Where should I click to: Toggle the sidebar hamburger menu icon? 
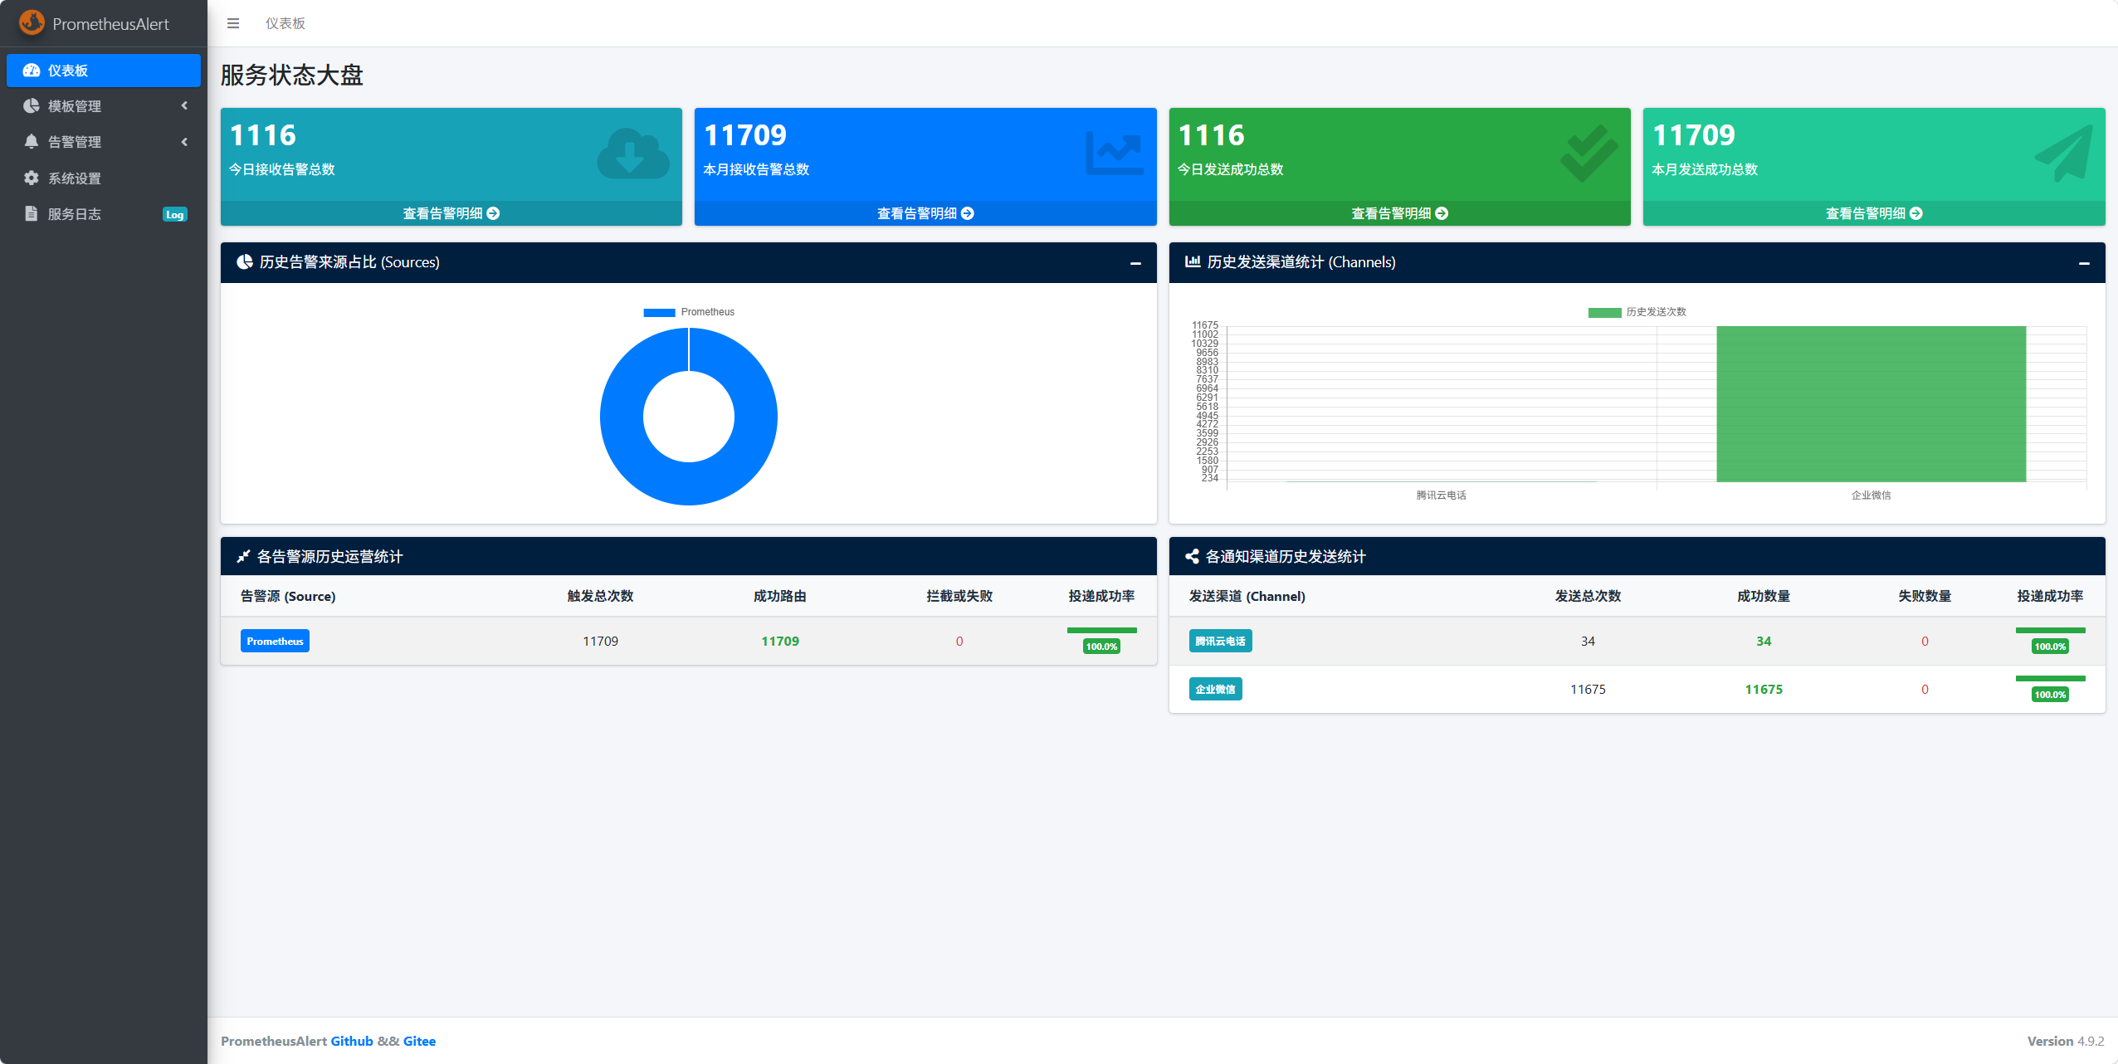tap(233, 23)
